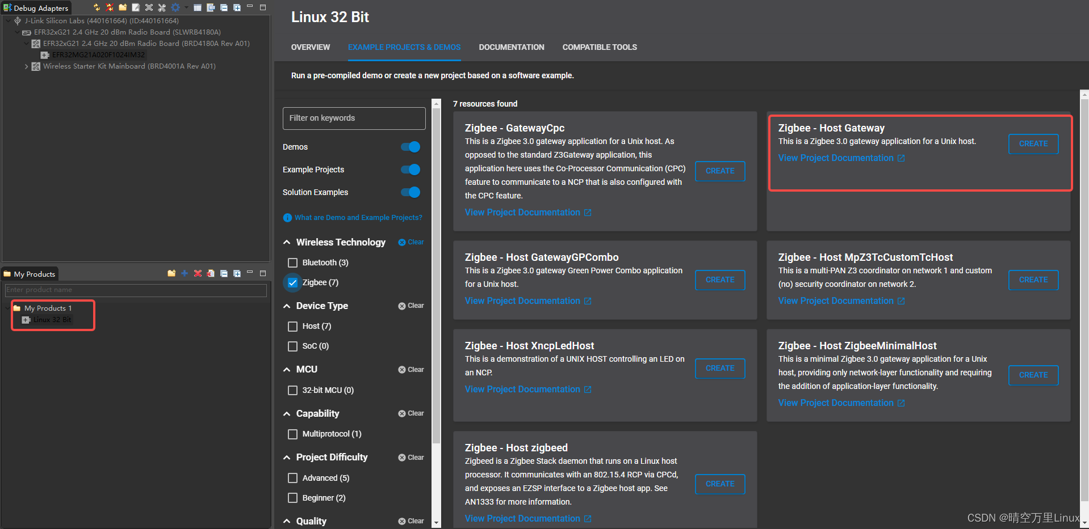Open the DOCUMENTATION tab
Screen dimensions: 1089x529
click(512, 47)
